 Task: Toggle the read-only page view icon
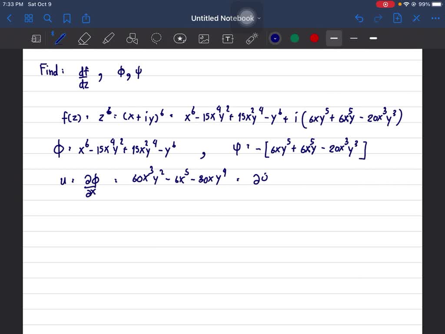(x=36, y=38)
